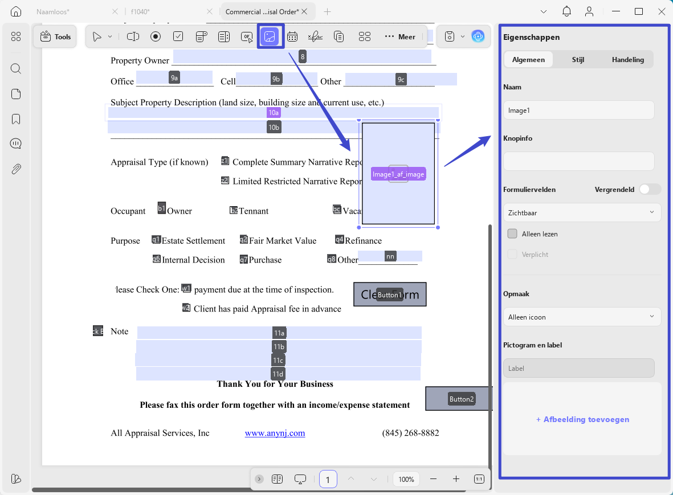Switch to the Algemeen tab
Screen dimensions: 673x495
pos(528,60)
